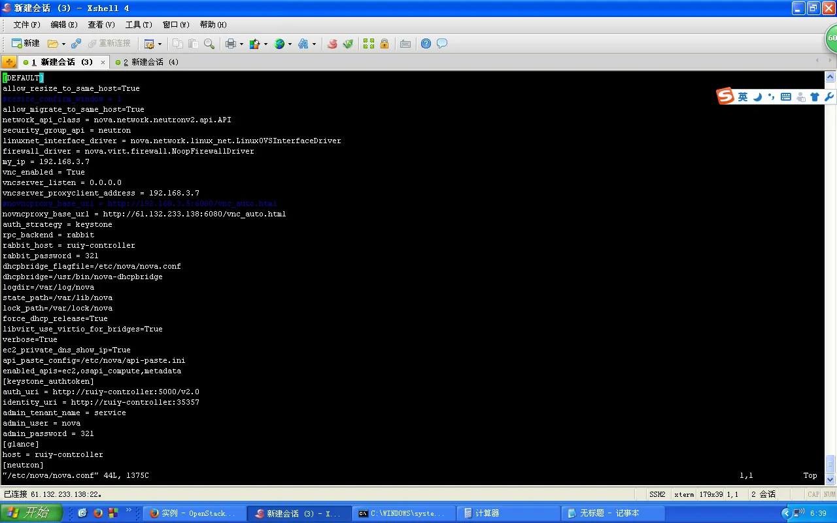Click the [keystone_authtoken] line
This screenshot has height=523, width=837.
pos(48,381)
